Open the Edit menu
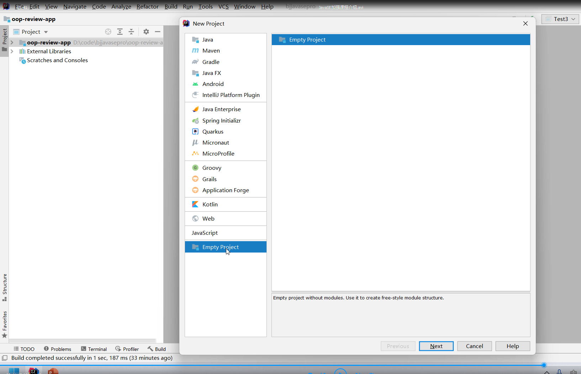 [35, 6]
